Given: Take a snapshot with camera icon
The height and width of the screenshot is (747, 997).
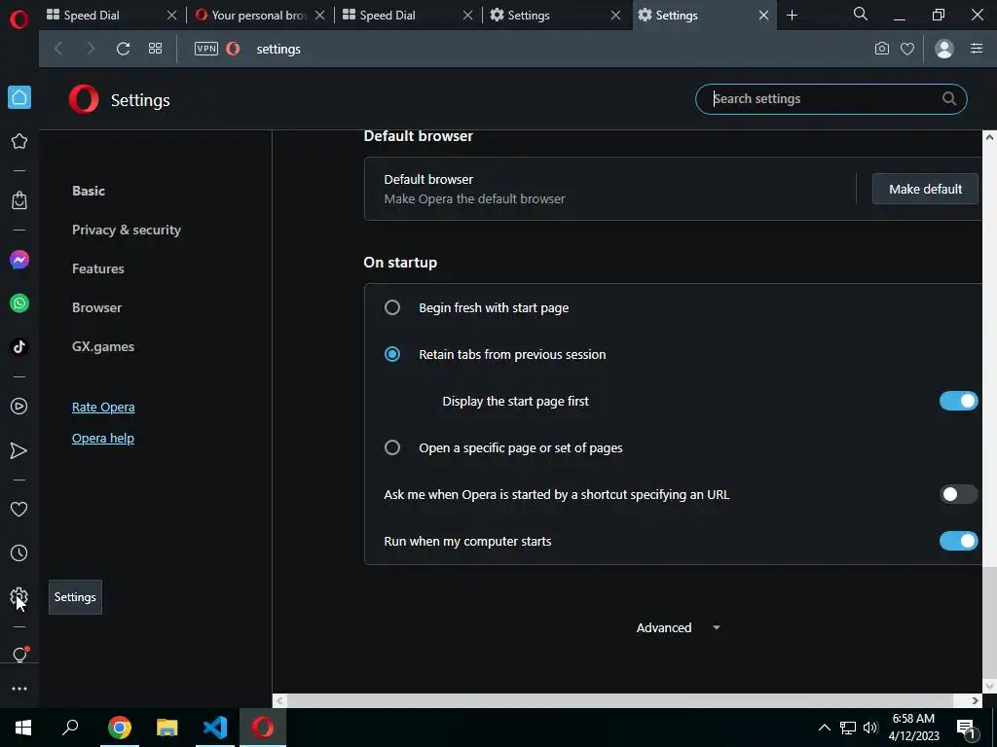Looking at the screenshot, I should tap(882, 49).
